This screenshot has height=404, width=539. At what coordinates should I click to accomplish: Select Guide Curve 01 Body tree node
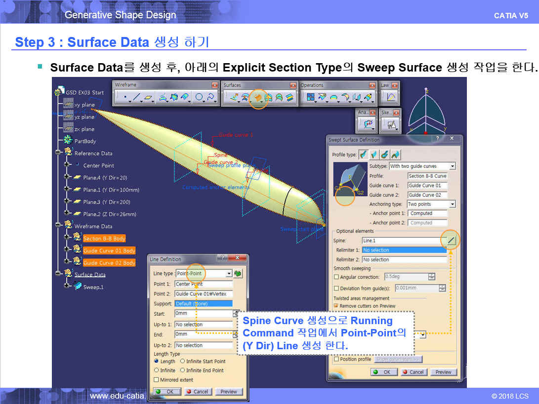coord(109,251)
